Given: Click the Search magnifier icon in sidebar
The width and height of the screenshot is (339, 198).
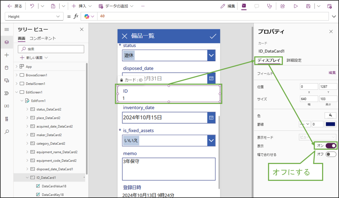Looking at the screenshot, I should pyautogui.click(x=7, y=132).
